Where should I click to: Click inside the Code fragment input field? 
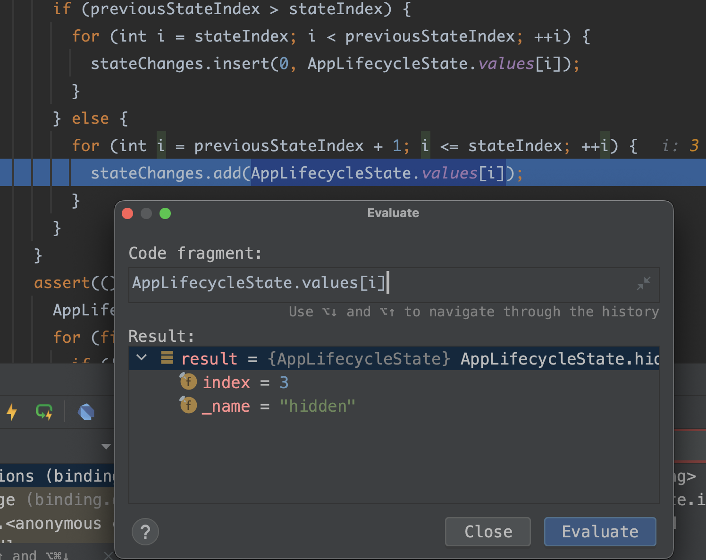(394, 285)
